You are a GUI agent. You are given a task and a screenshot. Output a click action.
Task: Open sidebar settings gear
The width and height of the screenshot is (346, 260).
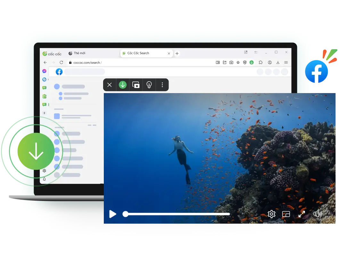pos(44,171)
